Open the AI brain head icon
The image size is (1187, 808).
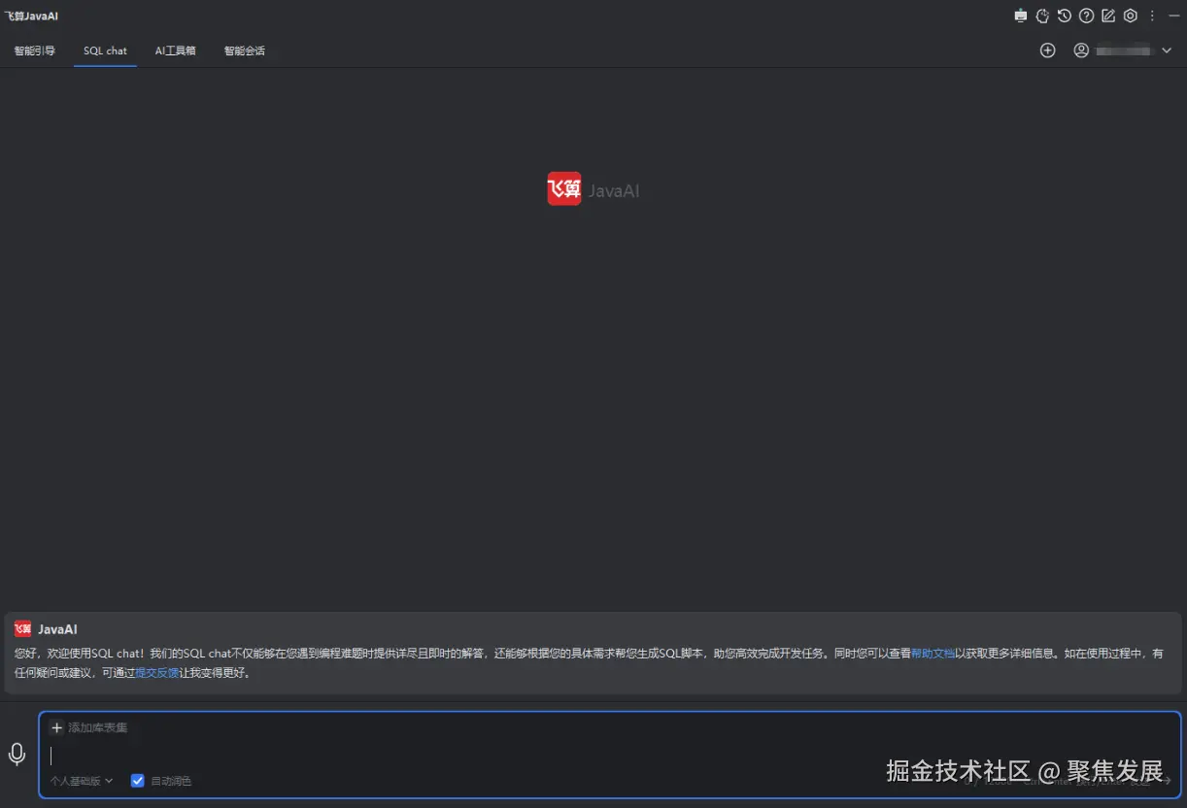click(1042, 16)
